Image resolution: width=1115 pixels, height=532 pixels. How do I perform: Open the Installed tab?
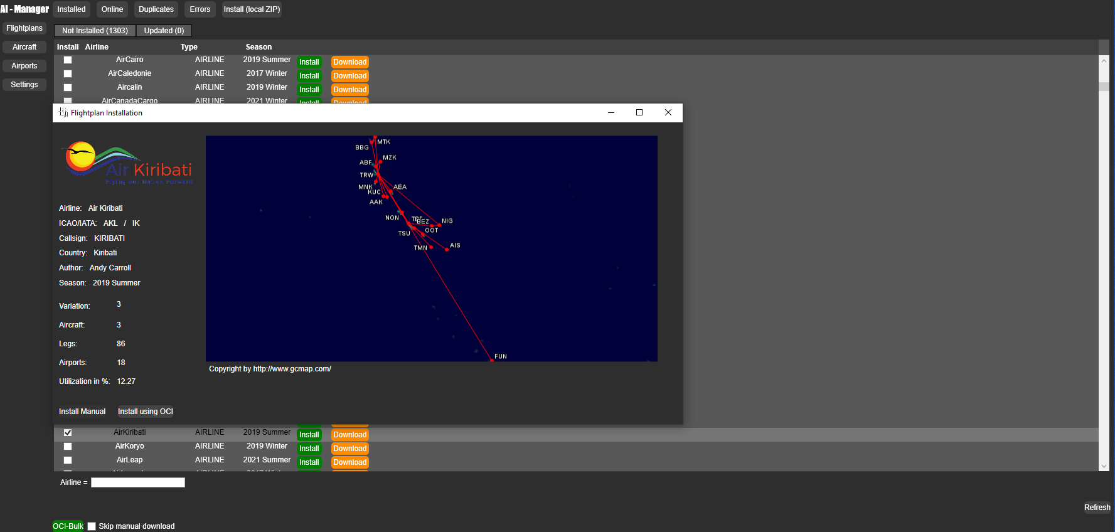tap(72, 9)
